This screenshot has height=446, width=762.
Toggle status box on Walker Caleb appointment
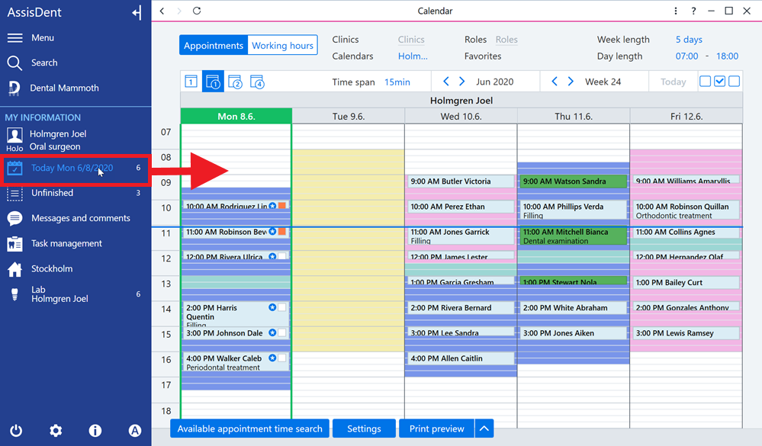(282, 358)
